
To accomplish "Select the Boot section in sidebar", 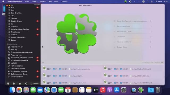I will pos(12,10).
